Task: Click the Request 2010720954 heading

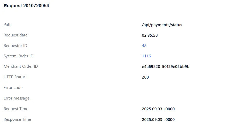Action: tap(26, 6)
